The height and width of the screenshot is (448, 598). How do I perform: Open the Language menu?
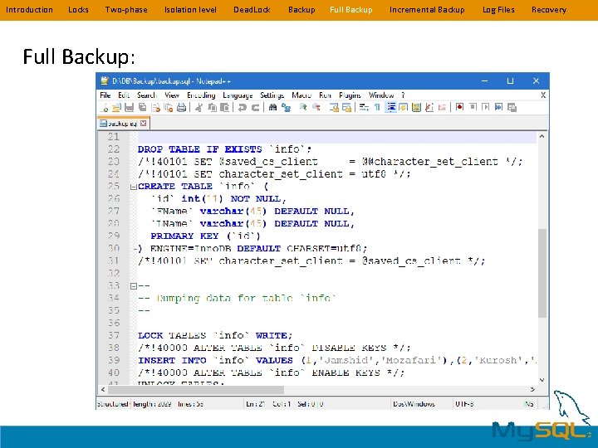pyautogui.click(x=238, y=95)
